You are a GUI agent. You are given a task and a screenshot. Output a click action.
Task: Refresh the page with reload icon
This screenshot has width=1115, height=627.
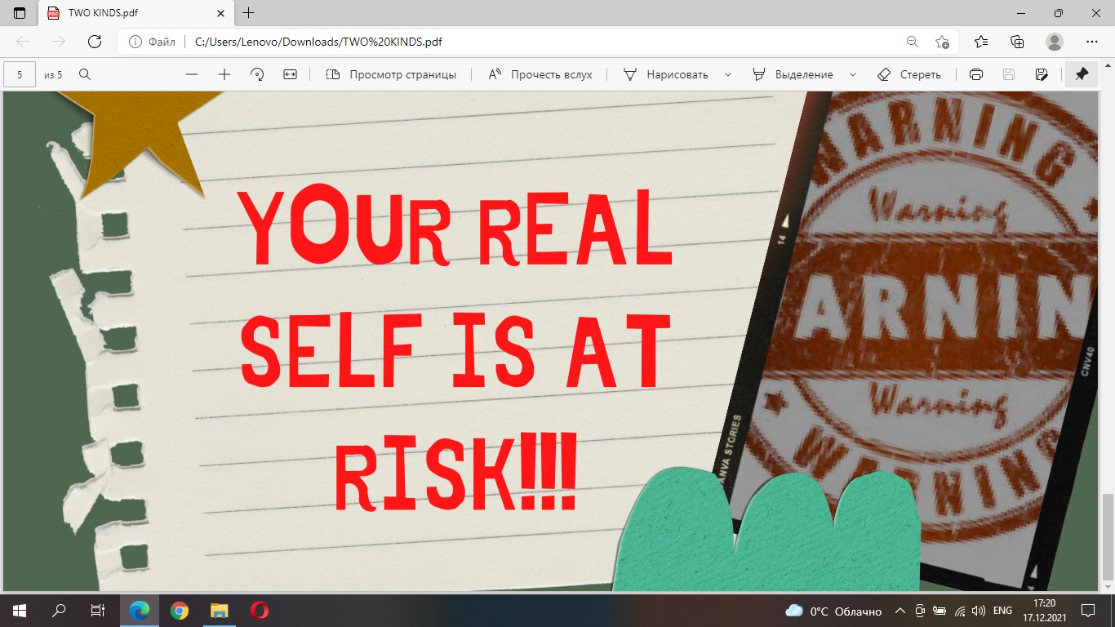tap(95, 42)
